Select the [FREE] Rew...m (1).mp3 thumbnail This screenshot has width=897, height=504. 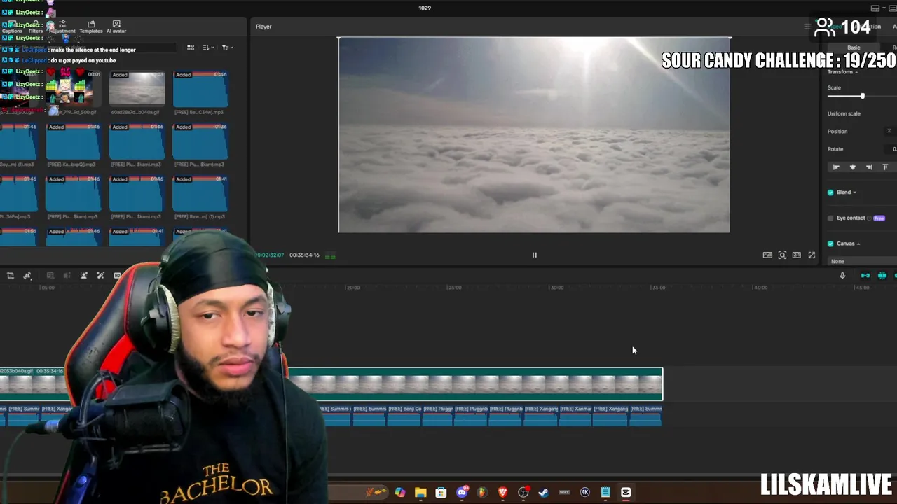[200, 193]
